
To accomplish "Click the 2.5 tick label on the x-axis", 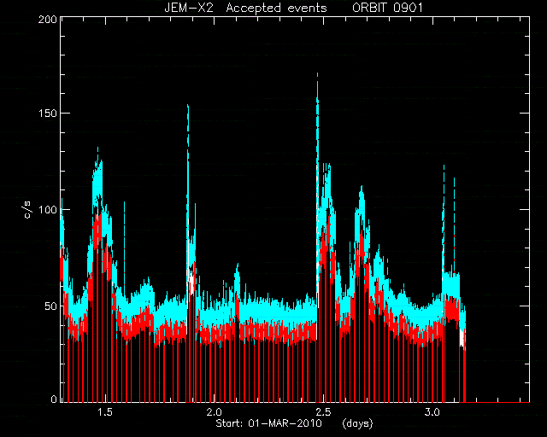I will point(323,412).
